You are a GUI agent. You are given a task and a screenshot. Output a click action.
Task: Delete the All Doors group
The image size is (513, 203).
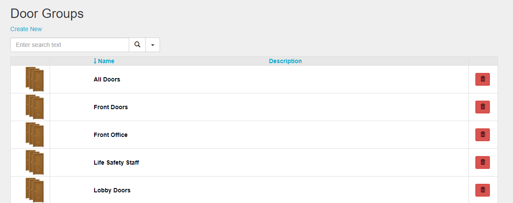click(x=482, y=79)
